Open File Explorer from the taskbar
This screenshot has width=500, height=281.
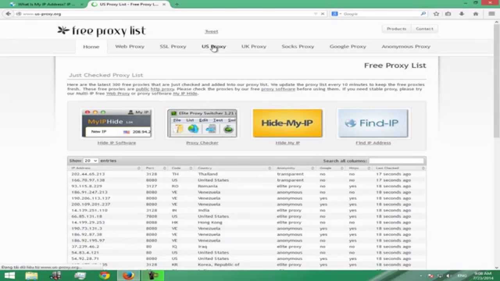[x=32, y=276]
